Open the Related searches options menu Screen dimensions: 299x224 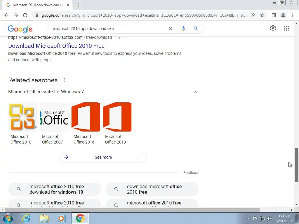(x=64, y=80)
